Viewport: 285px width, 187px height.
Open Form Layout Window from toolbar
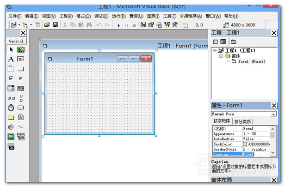pos(159,25)
